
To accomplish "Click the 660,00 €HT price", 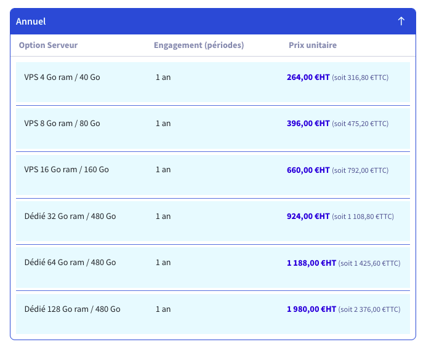I will click(x=308, y=170).
